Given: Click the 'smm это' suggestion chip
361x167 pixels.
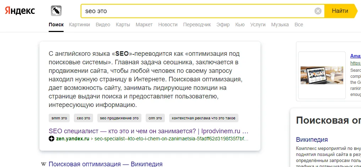Looking at the screenshot, I should click(59, 118).
